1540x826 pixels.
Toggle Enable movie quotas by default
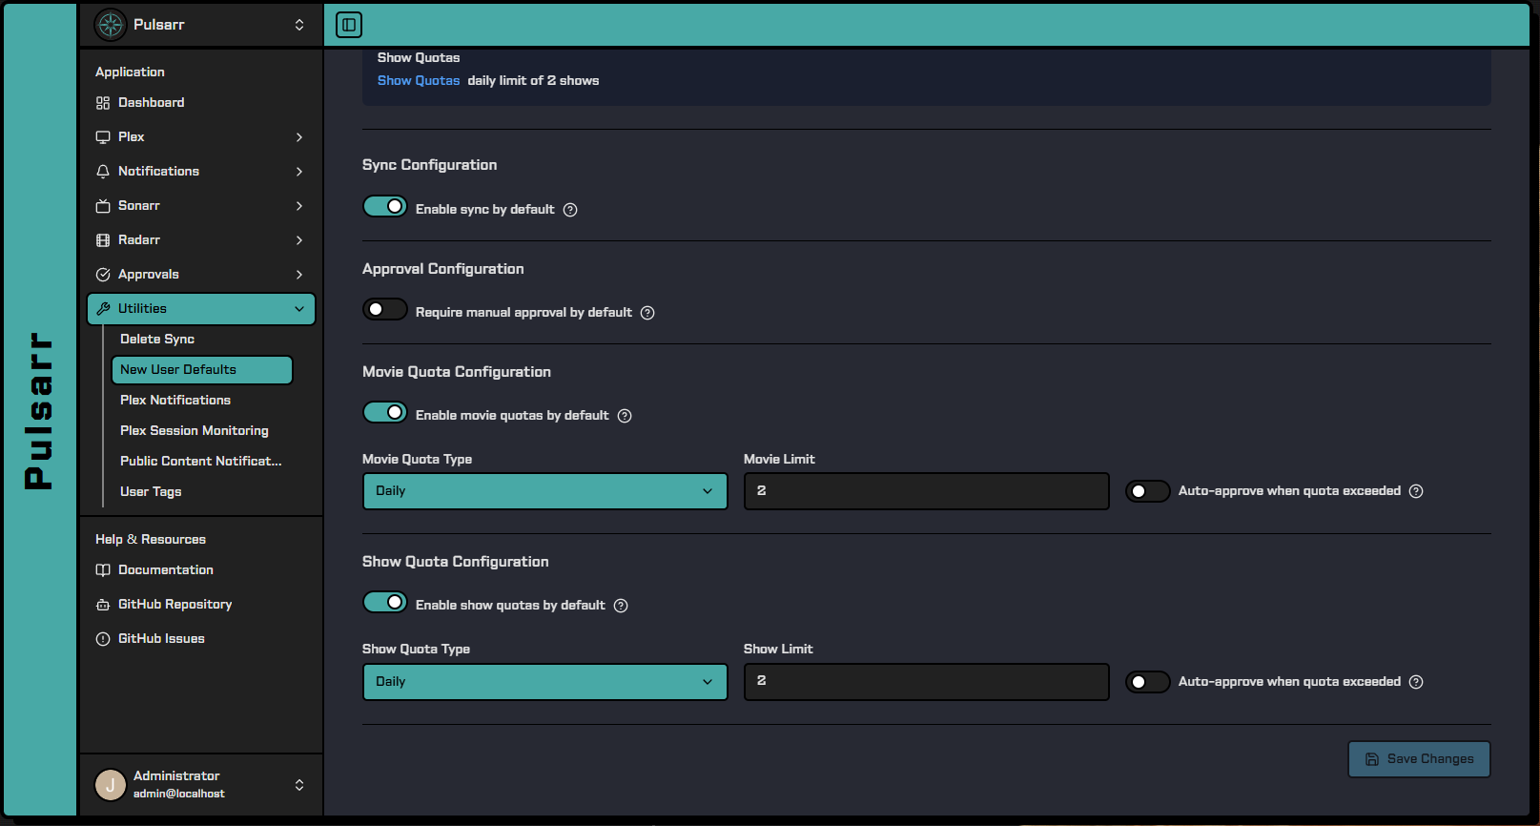(385, 413)
